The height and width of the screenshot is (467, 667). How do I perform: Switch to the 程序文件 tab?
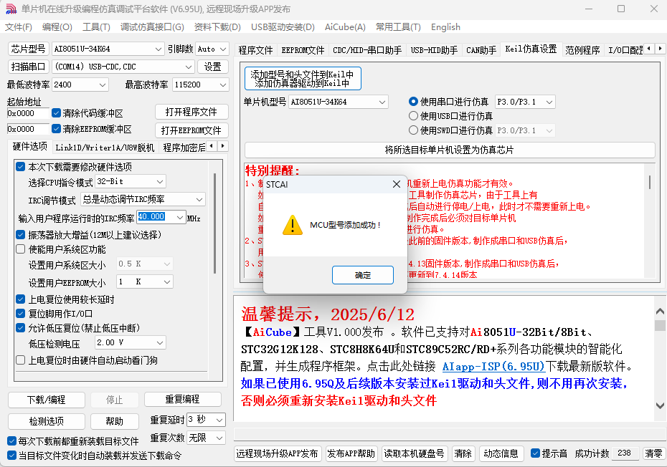[x=255, y=50]
